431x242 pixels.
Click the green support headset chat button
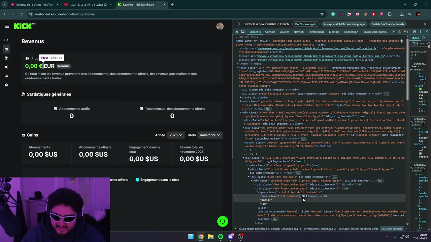click(223, 221)
